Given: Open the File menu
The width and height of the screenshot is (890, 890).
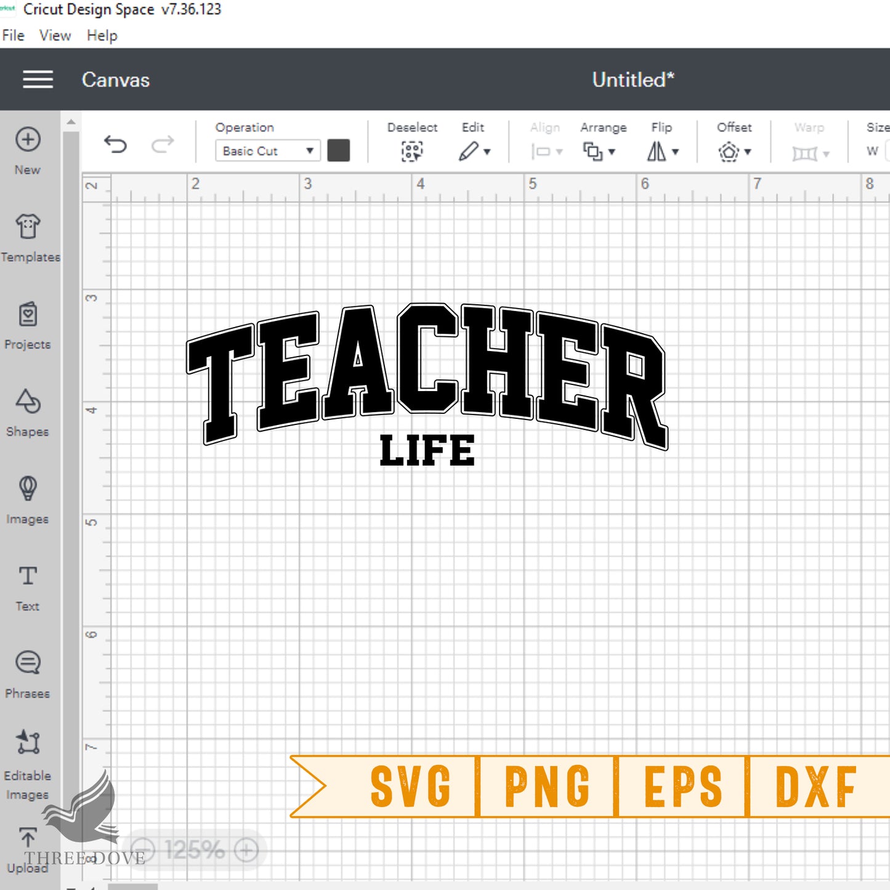Looking at the screenshot, I should [13, 36].
